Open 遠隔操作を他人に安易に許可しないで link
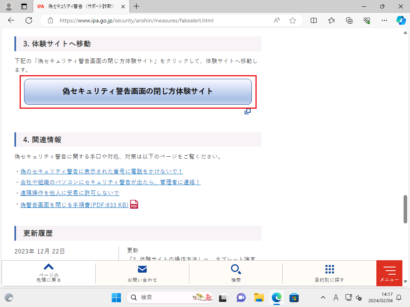This screenshot has height=307, width=410. click(x=70, y=193)
